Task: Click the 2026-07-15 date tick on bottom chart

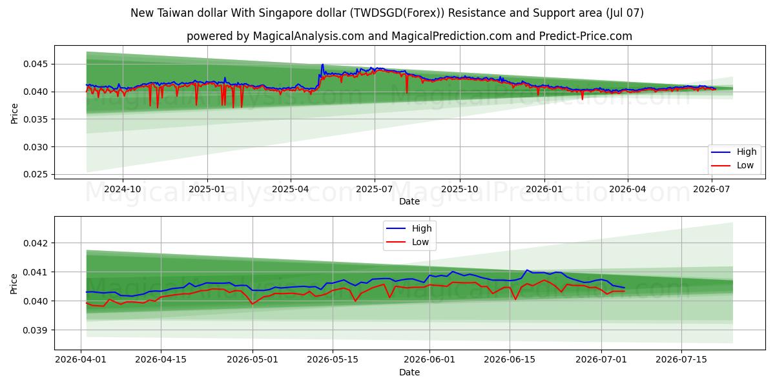Action: coord(681,360)
